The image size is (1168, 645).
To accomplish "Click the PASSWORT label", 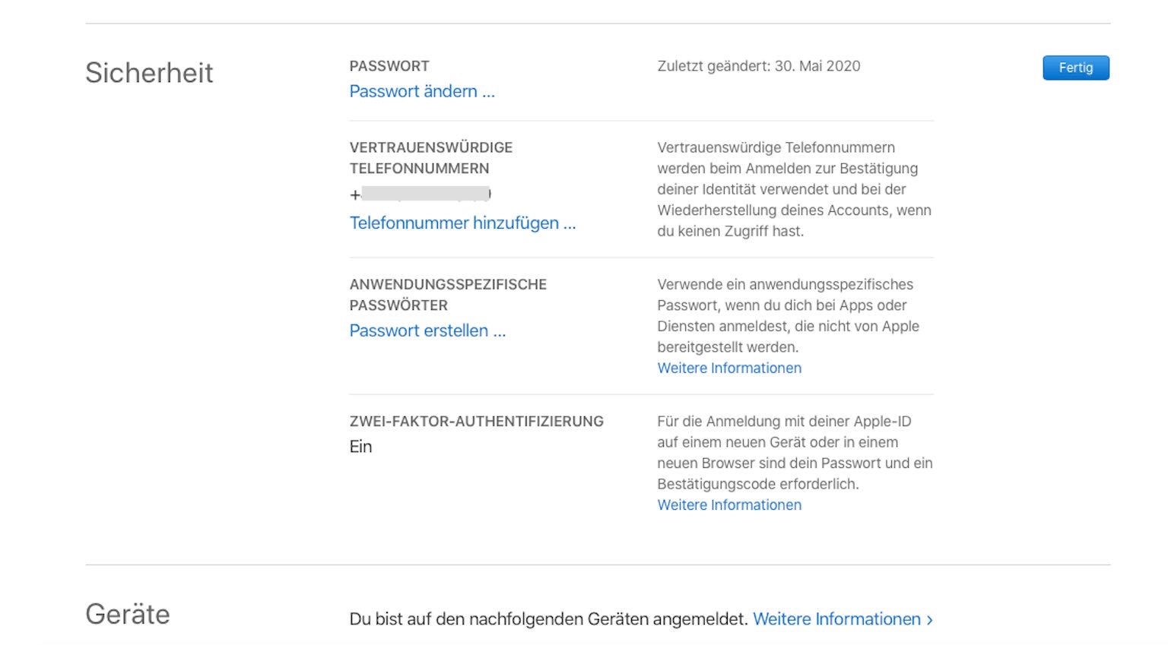I will 389,66.
